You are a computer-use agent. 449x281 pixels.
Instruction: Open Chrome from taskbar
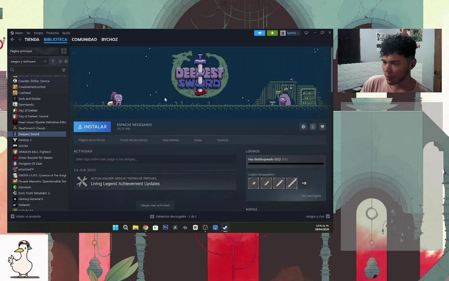click(145, 228)
